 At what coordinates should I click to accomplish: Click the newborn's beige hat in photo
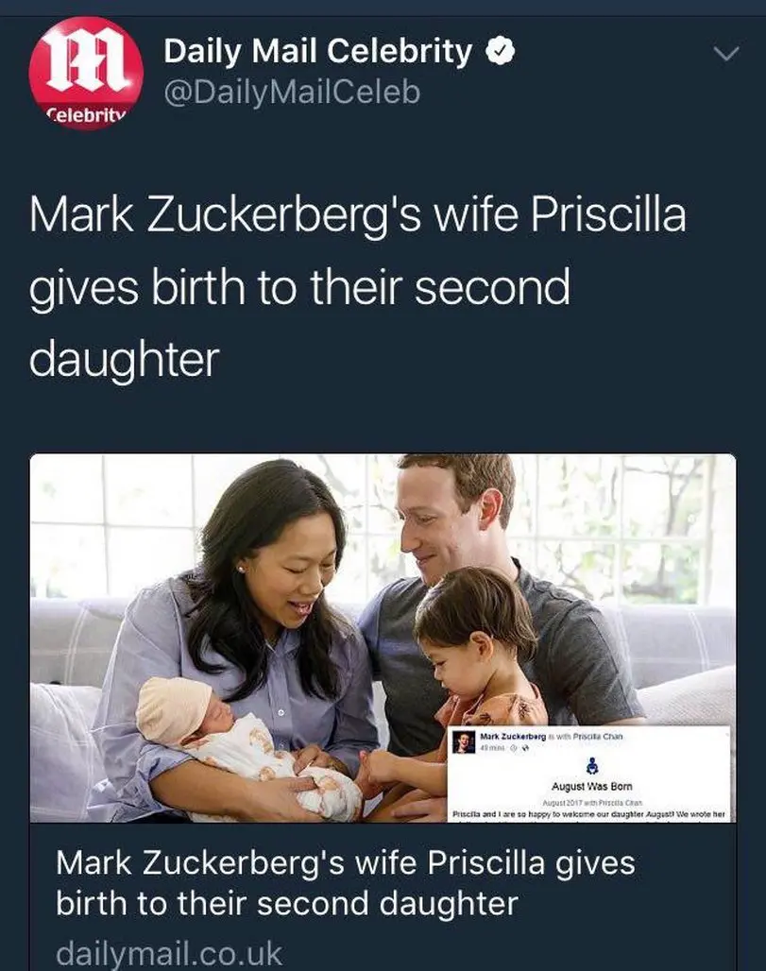point(174,707)
